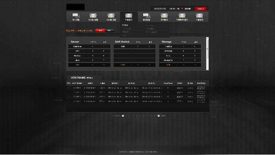The height and width of the screenshot is (155, 275).
Task: Click the red status dot beside ADMIN
Action: (182, 9)
